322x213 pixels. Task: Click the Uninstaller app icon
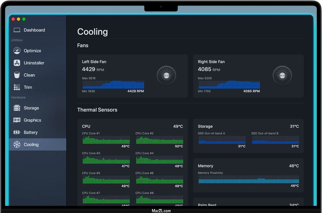point(17,63)
